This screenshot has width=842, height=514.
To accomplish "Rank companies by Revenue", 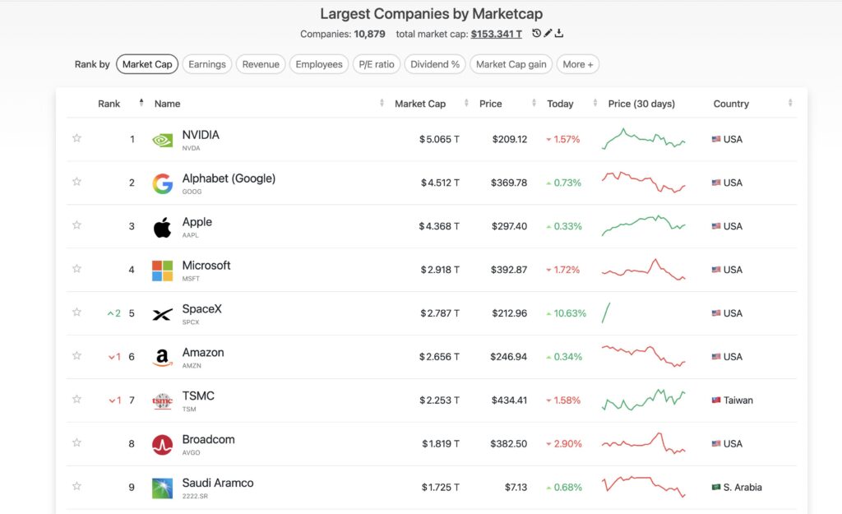I will coord(261,64).
